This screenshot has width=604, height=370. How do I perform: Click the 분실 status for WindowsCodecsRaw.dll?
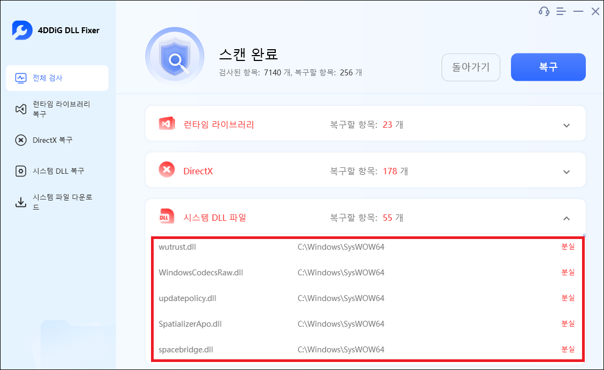point(568,272)
